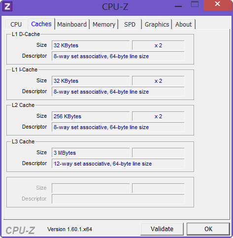Image resolution: width=233 pixels, height=238 pixels.
Task: Open the About tab
Action: (x=183, y=24)
